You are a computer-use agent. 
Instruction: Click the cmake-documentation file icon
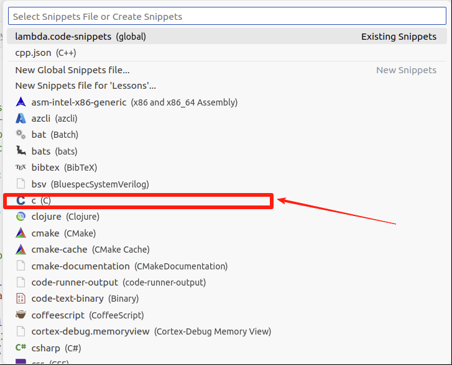pos(21,266)
